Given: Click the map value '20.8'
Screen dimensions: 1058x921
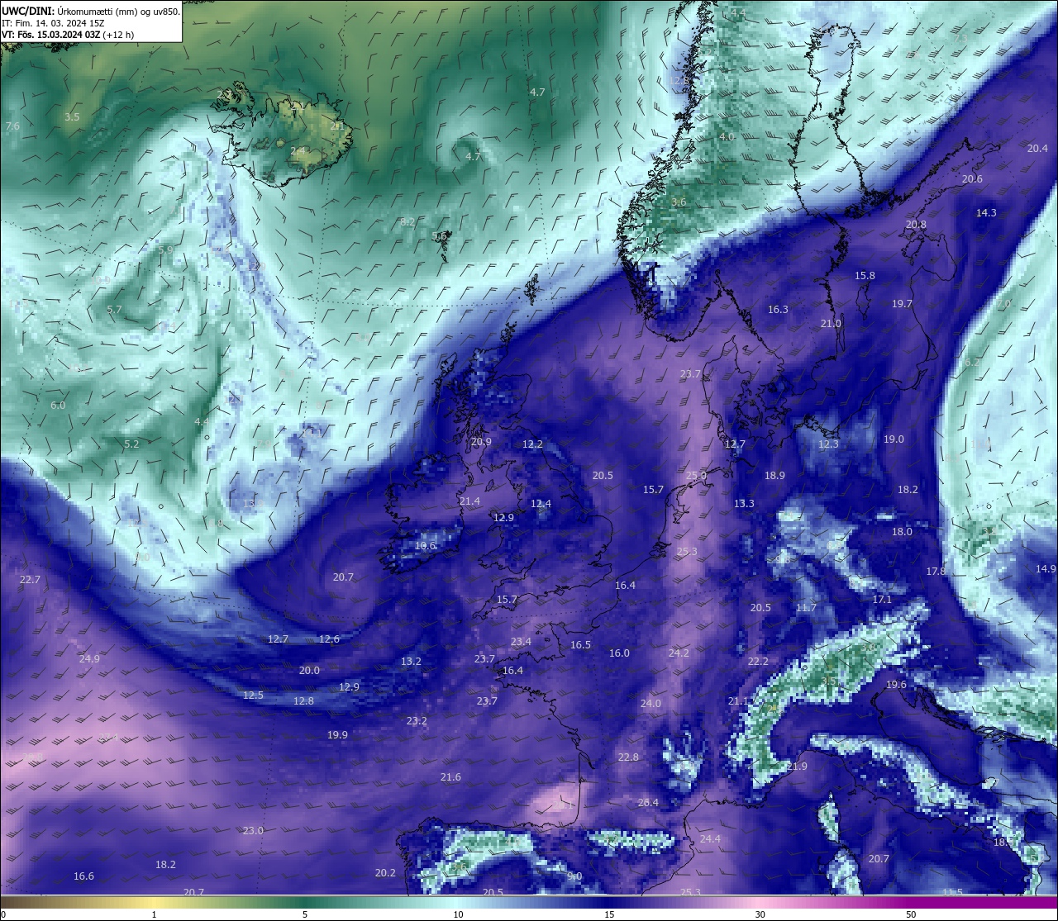Looking at the screenshot, I should click(916, 225).
